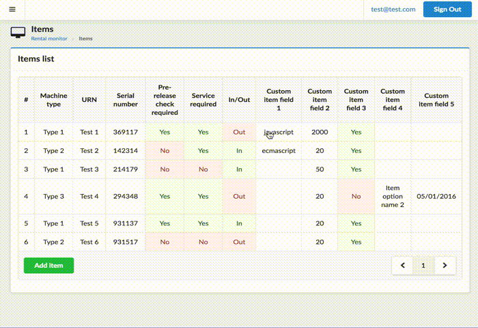Click red No in Test 4 row

pos(356,197)
